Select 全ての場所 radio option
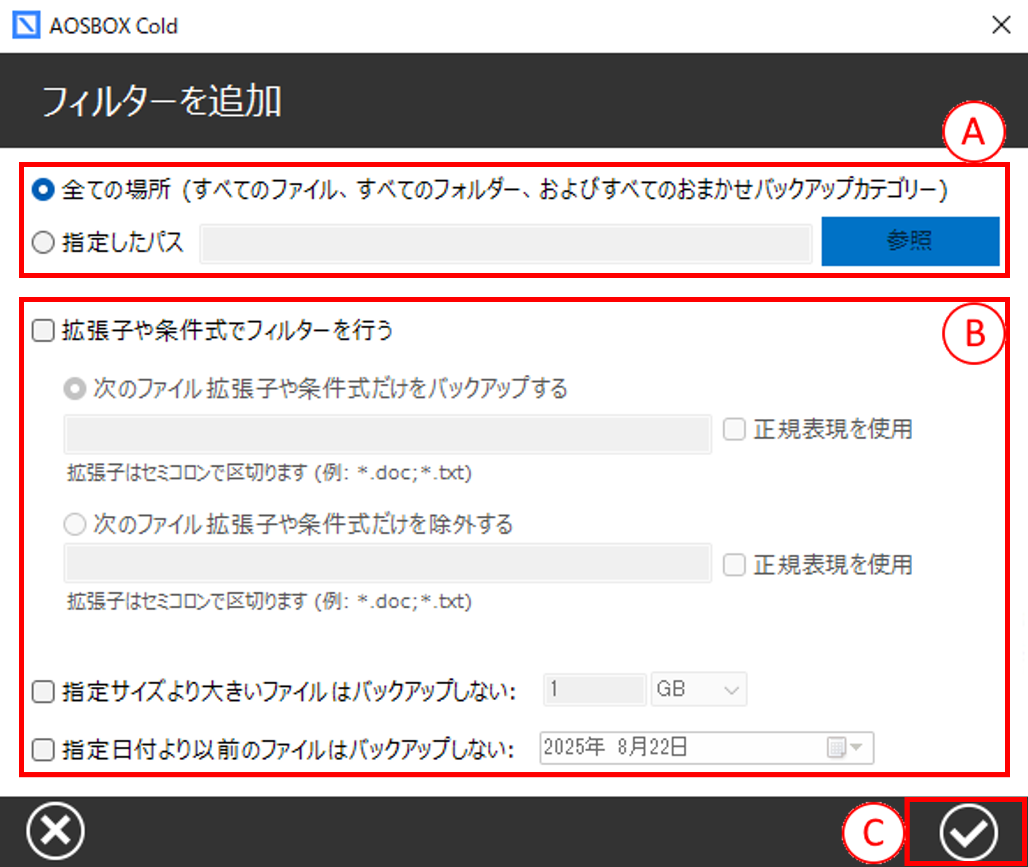The height and width of the screenshot is (867, 1028). click(43, 190)
